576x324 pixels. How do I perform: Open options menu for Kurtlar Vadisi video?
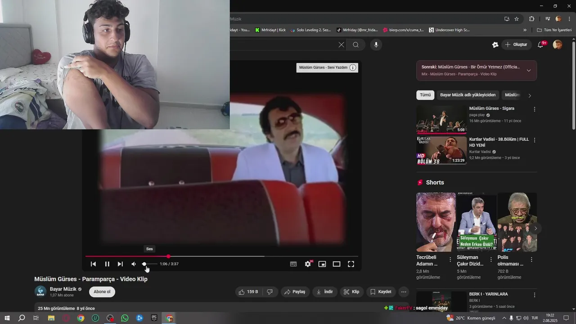click(x=535, y=140)
